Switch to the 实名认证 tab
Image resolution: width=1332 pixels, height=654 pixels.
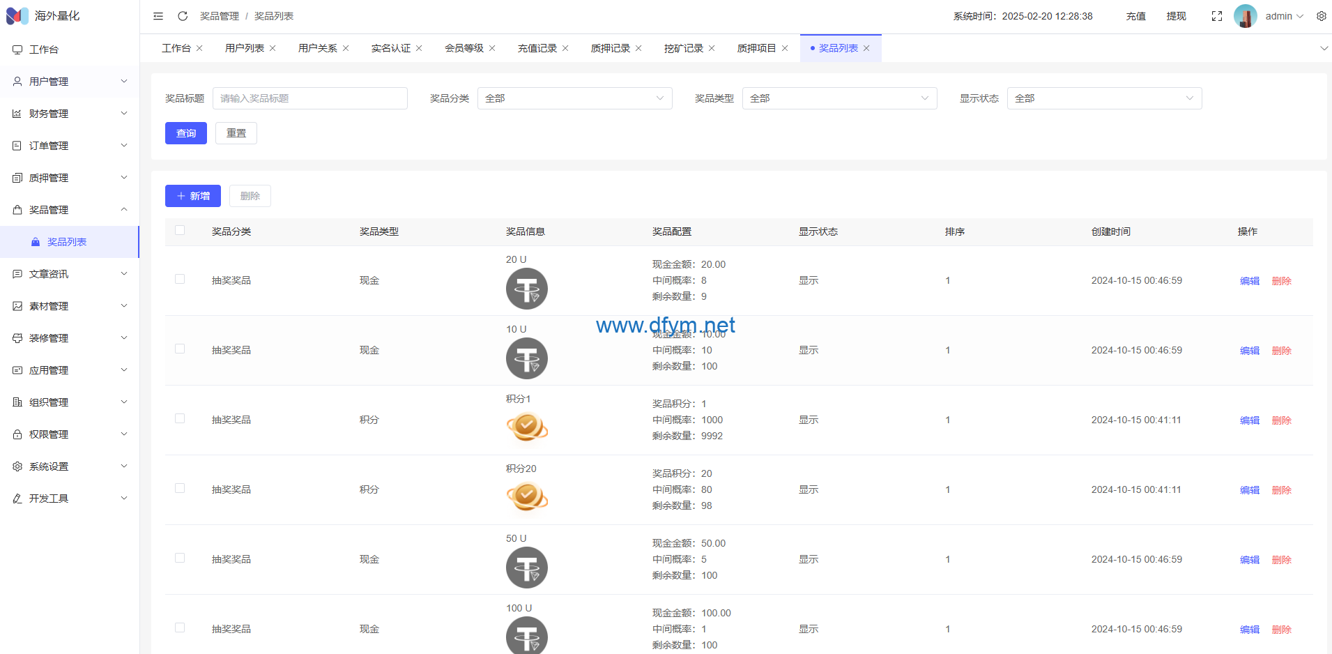point(391,48)
